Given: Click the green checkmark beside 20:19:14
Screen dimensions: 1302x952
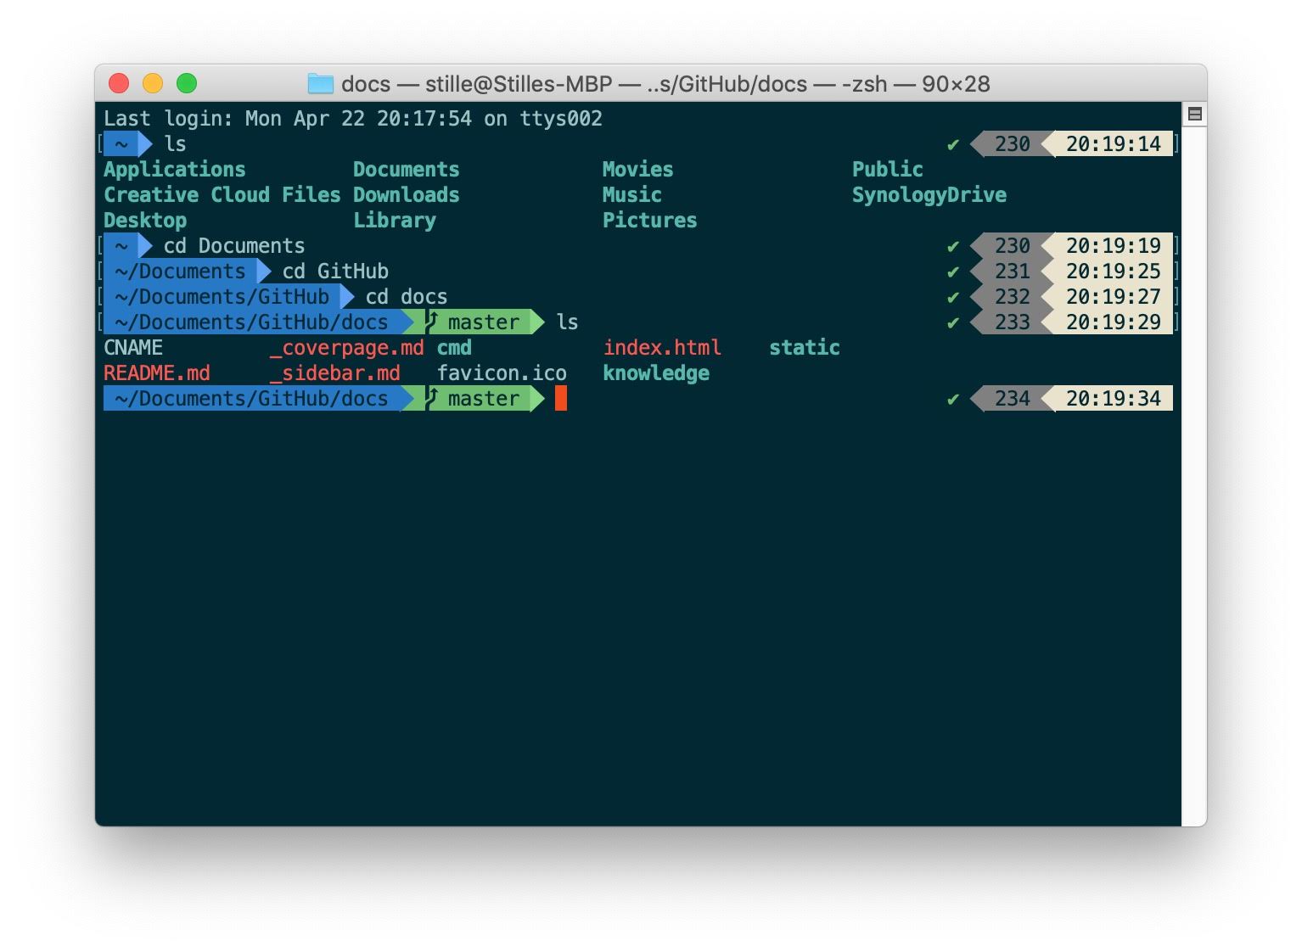Looking at the screenshot, I should (952, 144).
